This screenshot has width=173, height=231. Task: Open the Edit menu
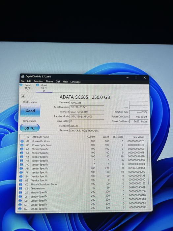pos(29,81)
